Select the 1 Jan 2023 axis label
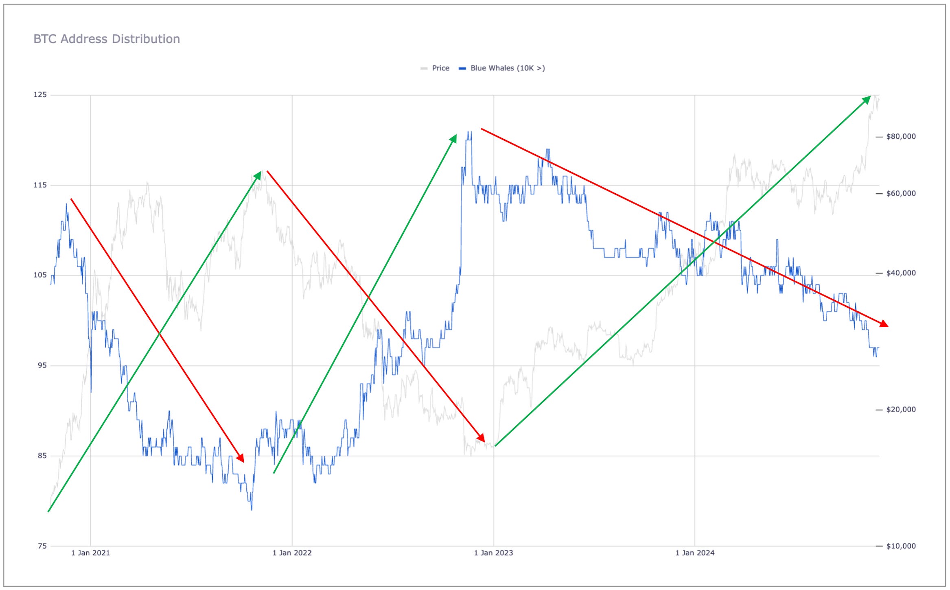950x590 pixels. 493,553
